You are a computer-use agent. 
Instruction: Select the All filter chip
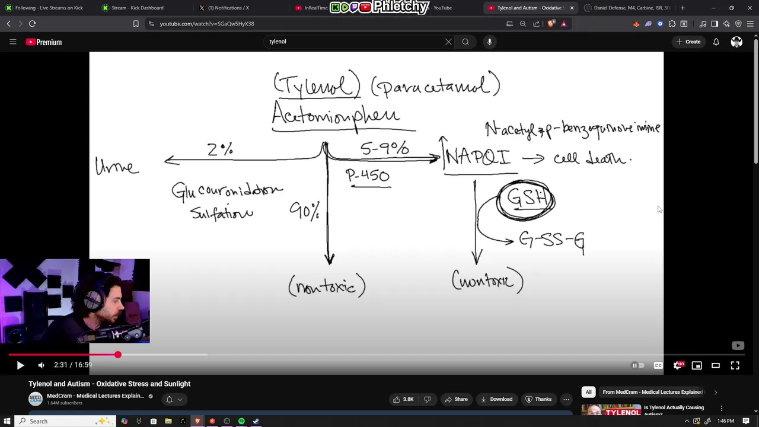pos(588,392)
